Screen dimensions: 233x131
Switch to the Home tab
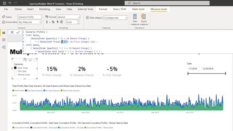pos(18,9)
